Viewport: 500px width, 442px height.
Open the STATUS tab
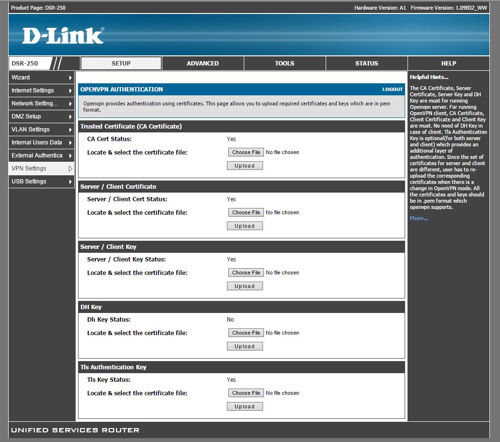tap(367, 63)
